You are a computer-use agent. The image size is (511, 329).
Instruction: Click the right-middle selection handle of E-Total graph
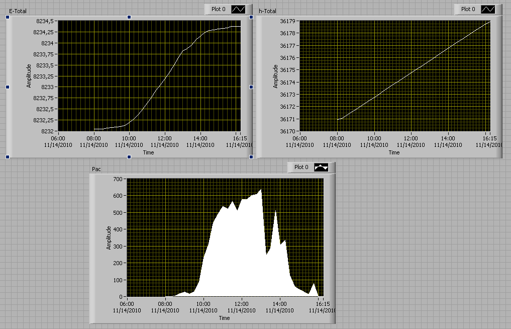coord(251,87)
